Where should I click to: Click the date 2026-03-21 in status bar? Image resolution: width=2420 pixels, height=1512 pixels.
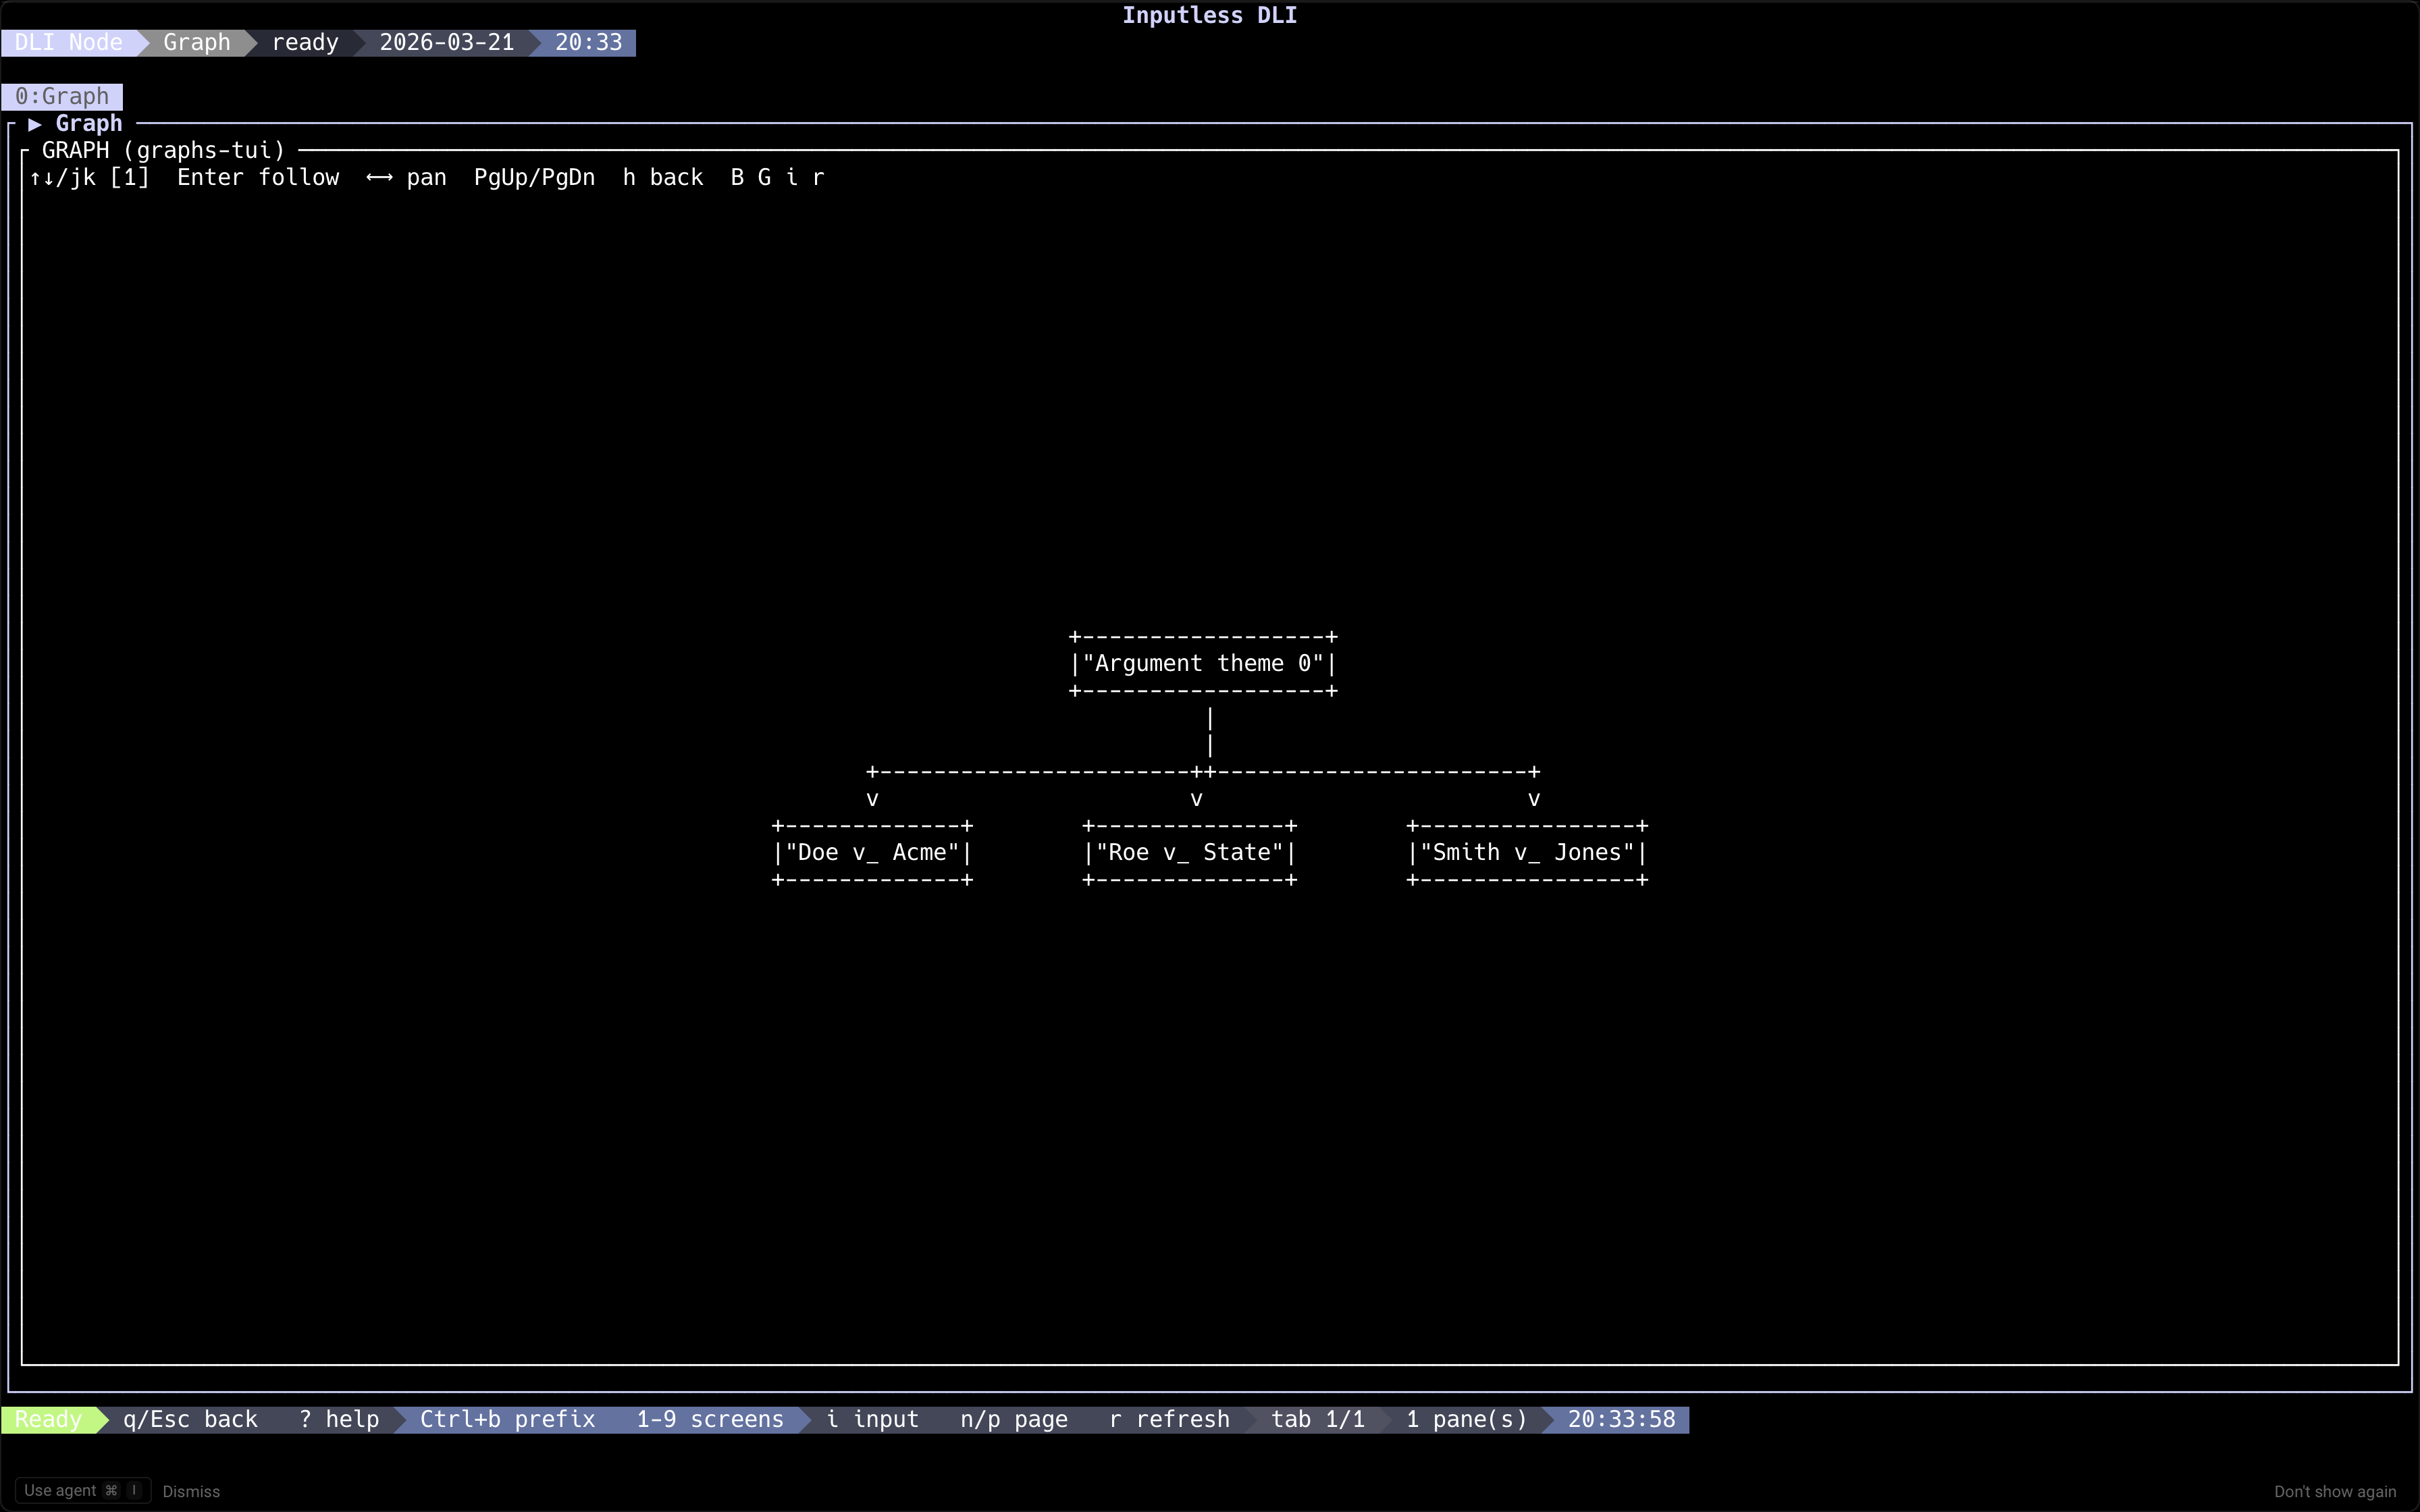446,42
